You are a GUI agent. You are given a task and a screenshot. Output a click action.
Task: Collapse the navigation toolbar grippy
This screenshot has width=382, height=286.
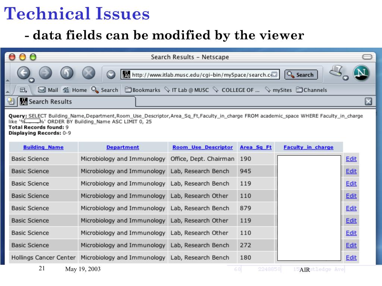[7, 80]
